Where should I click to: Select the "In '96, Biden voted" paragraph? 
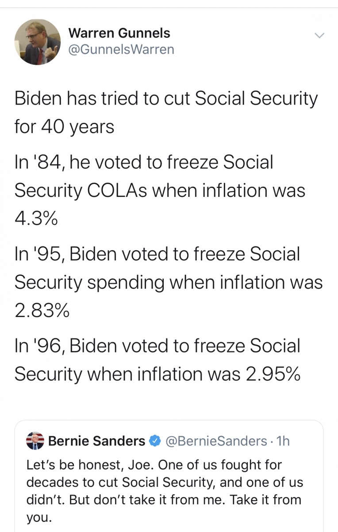tap(157, 360)
